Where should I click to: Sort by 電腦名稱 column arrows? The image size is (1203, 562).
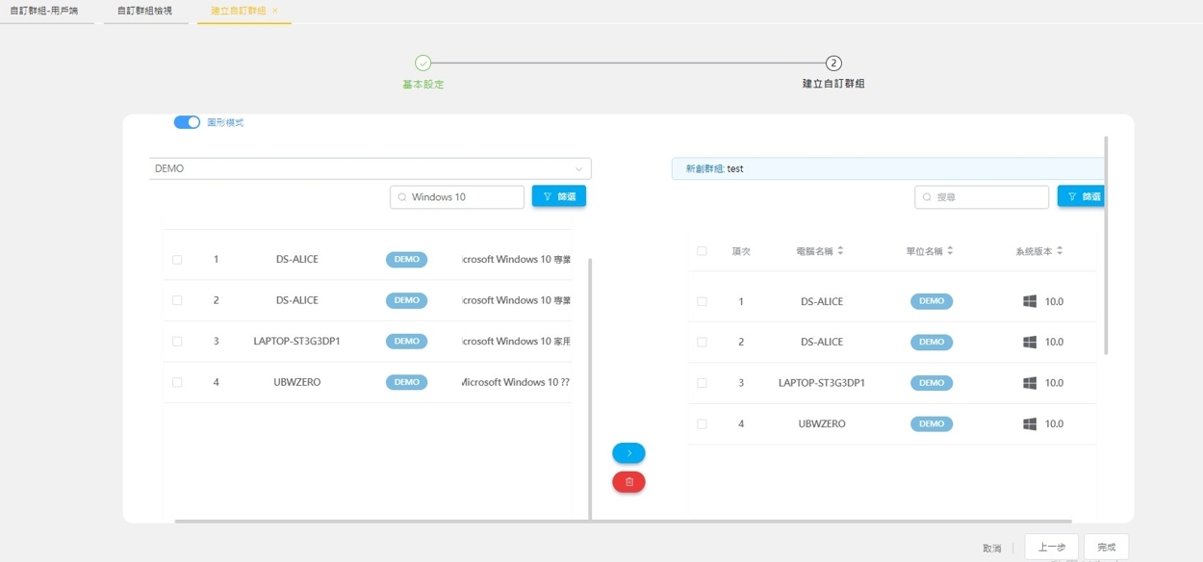click(840, 251)
